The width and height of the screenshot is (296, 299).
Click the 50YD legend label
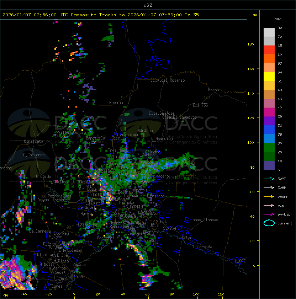[282, 179]
